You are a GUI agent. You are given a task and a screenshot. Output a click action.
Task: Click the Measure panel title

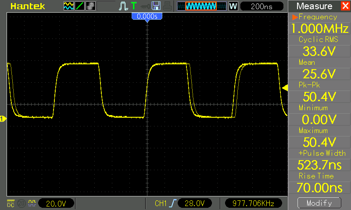[x=314, y=6]
